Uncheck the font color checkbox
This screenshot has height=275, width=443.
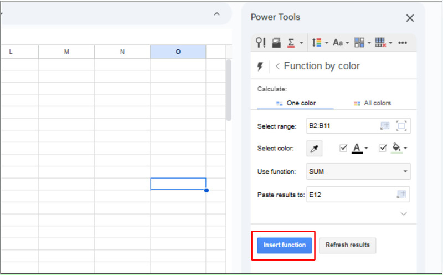point(343,148)
